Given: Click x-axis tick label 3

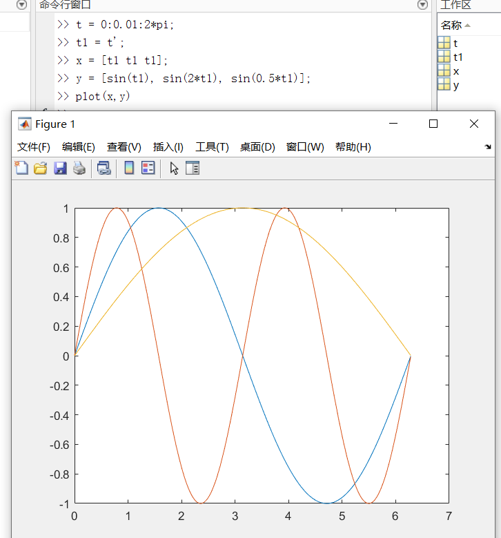Looking at the screenshot, I should click(x=235, y=516).
